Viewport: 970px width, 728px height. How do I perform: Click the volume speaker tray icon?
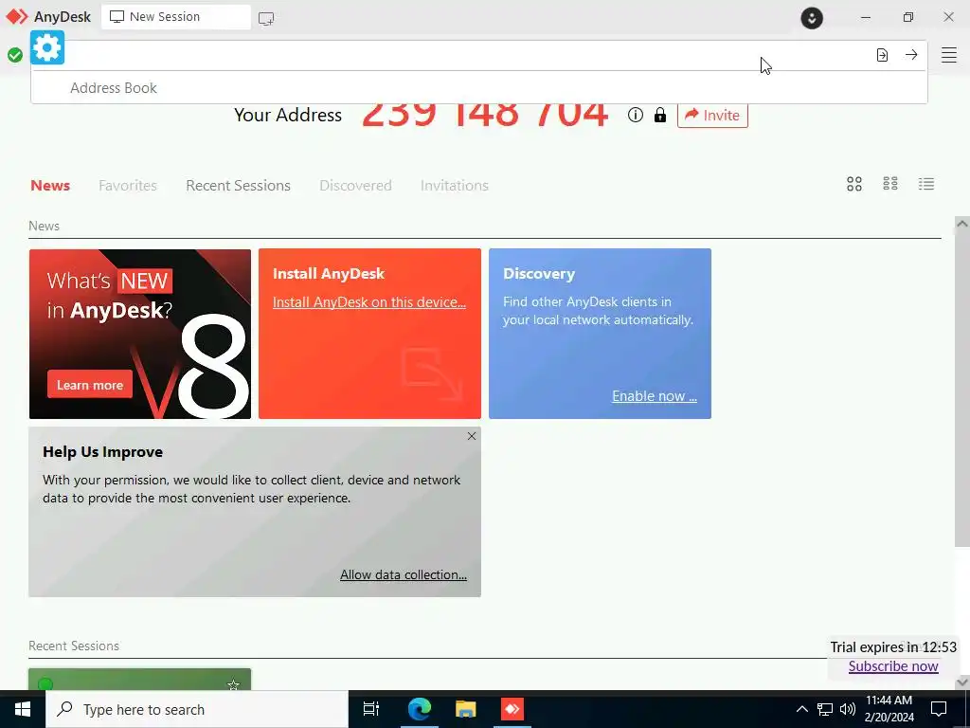tap(848, 709)
